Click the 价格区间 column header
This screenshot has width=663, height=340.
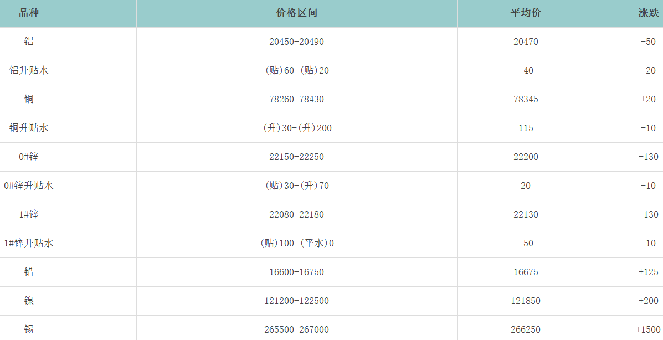coord(296,13)
